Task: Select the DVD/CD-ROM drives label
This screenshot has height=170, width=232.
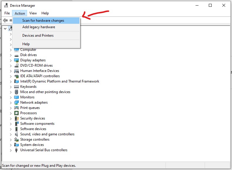Action: pyautogui.click(x=36, y=65)
